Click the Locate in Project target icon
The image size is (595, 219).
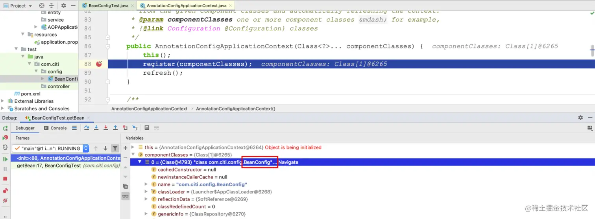click(x=42, y=6)
